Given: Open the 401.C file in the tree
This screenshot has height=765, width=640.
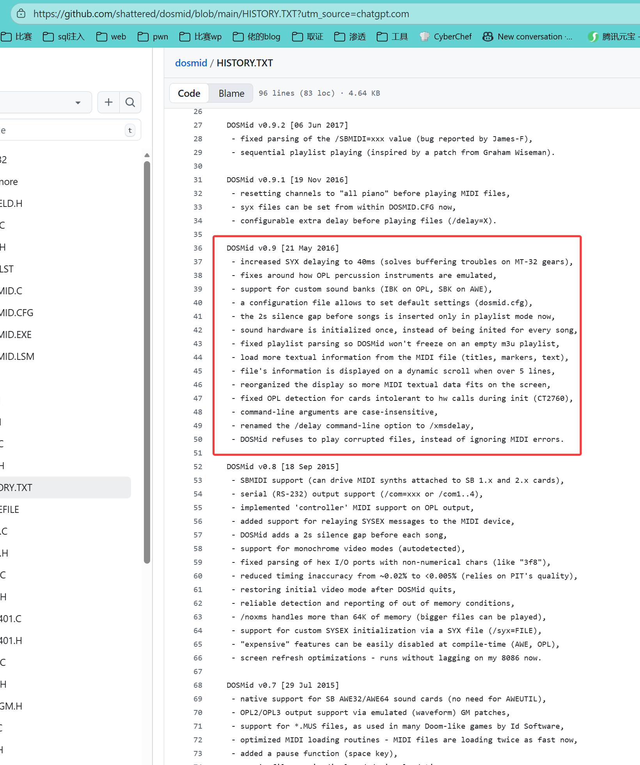Looking at the screenshot, I should tap(11, 619).
